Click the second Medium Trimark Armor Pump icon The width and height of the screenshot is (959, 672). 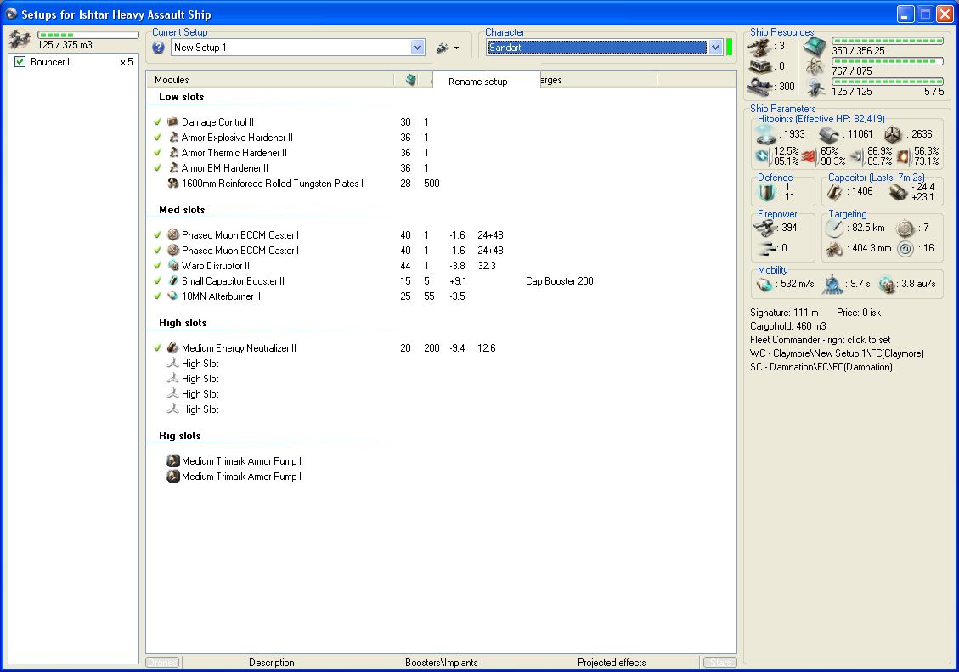pos(173,477)
